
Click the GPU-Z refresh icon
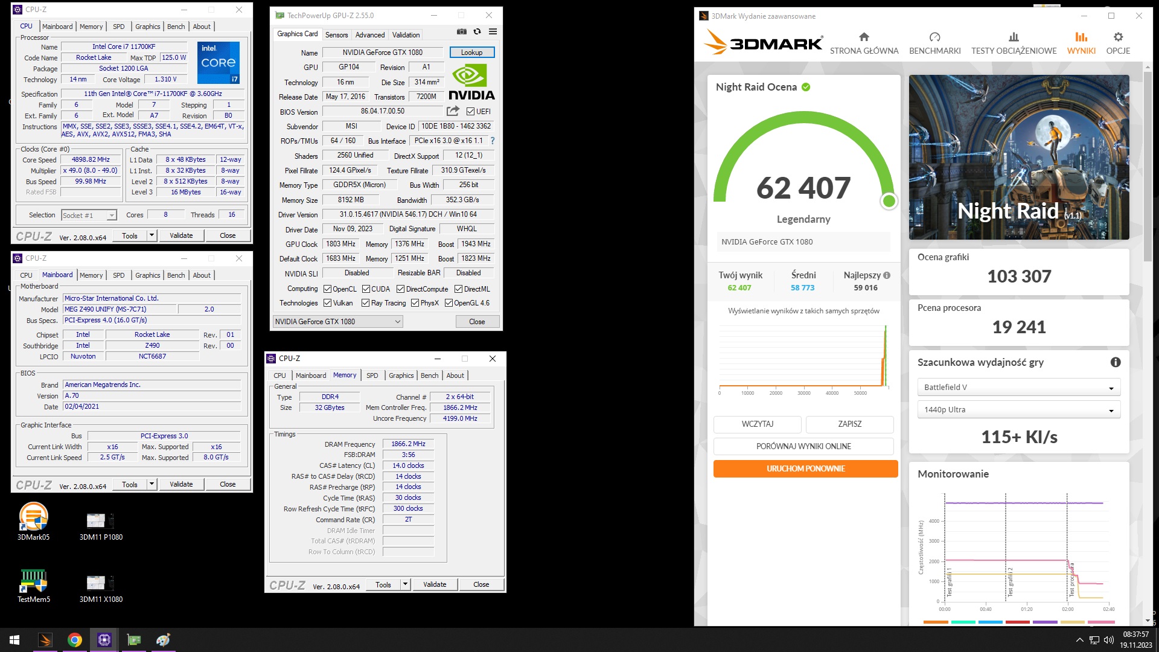tap(477, 31)
